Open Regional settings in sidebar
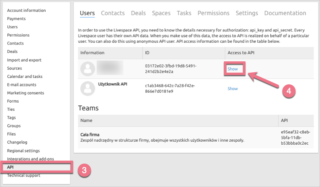The height and width of the screenshot is (187, 320). coord(23,150)
